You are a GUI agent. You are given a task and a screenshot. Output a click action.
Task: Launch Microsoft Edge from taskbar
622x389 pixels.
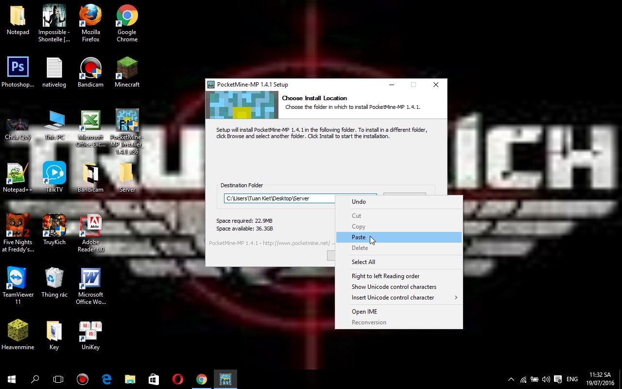click(106, 379)
